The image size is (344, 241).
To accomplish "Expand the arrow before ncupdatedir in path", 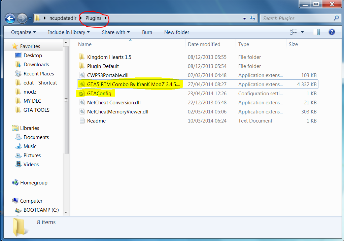I will [45, 18].
